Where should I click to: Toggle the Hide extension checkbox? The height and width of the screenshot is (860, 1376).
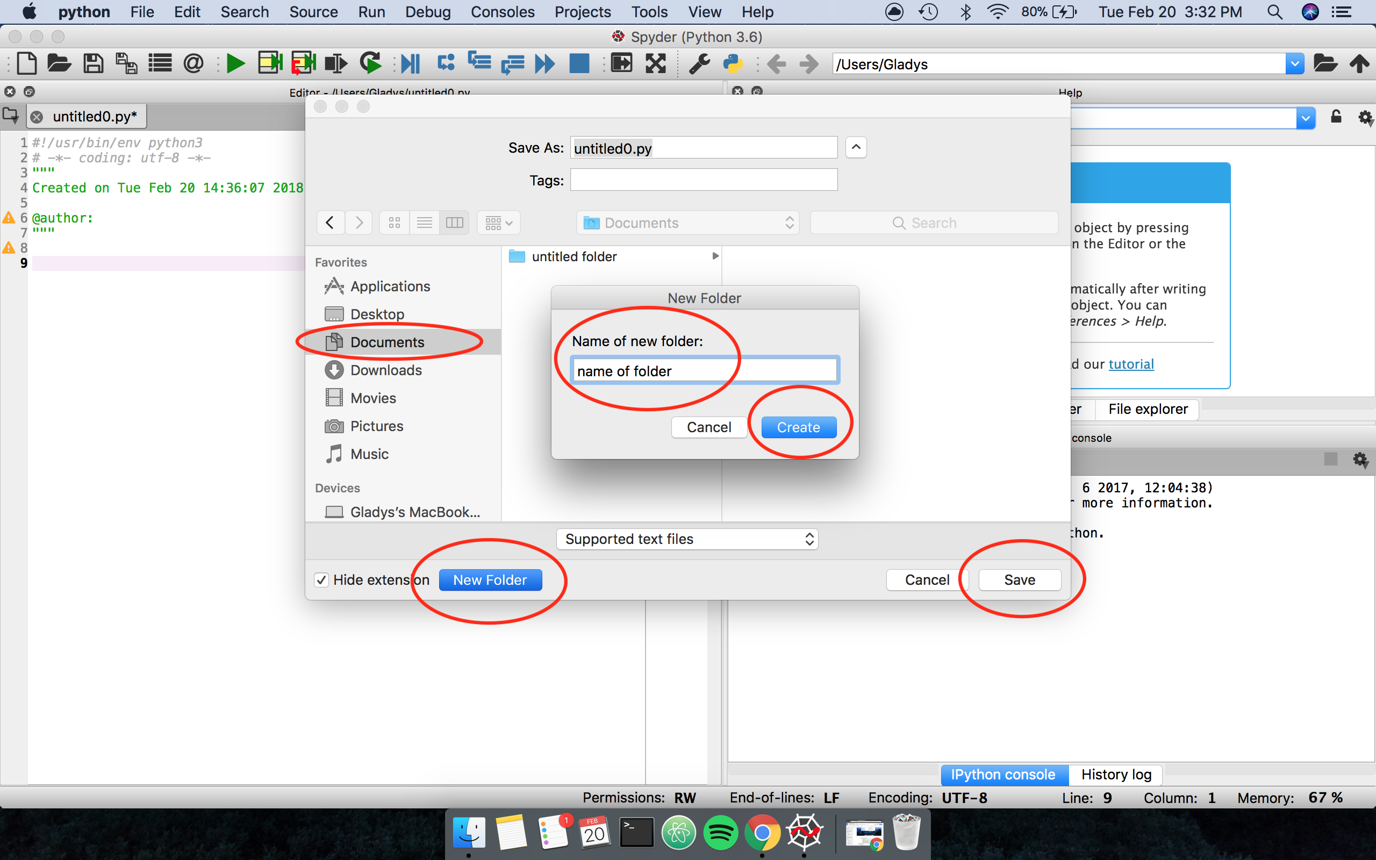321,579
